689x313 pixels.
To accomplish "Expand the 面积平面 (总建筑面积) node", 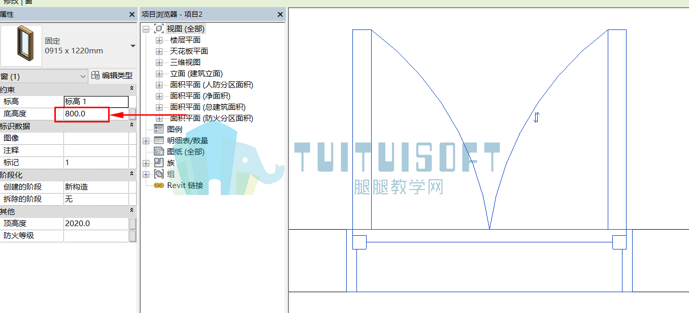I will (x=159, y=107).
